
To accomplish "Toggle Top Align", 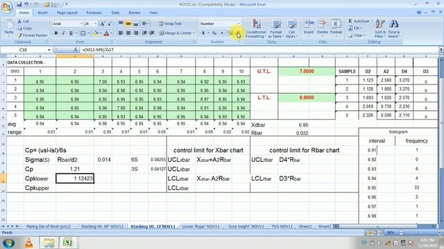I will 121,24.
